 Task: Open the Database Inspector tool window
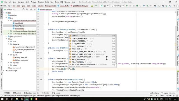coord(32,93)
